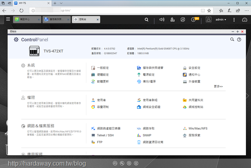Screen dimensions: 251x168
Task: Open 使用者 users settings
Action: click(x=98, y=100)
